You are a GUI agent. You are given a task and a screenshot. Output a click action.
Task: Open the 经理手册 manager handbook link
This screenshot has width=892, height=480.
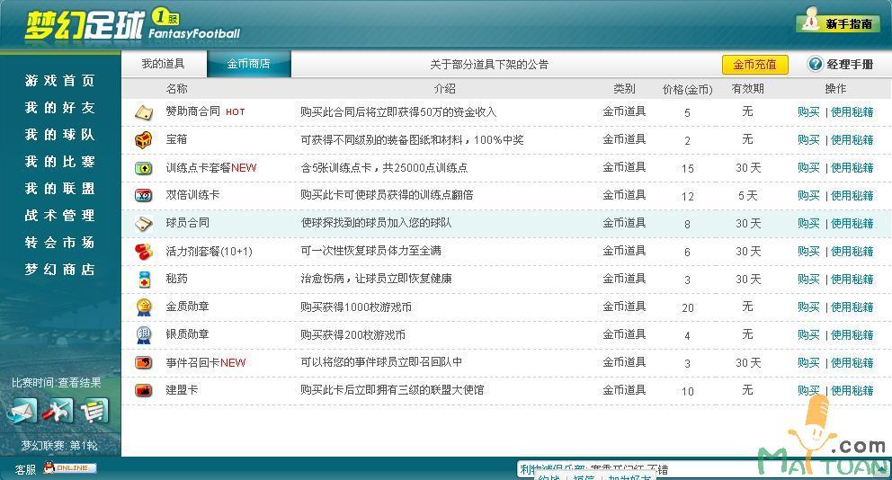(x=841, y=65)
